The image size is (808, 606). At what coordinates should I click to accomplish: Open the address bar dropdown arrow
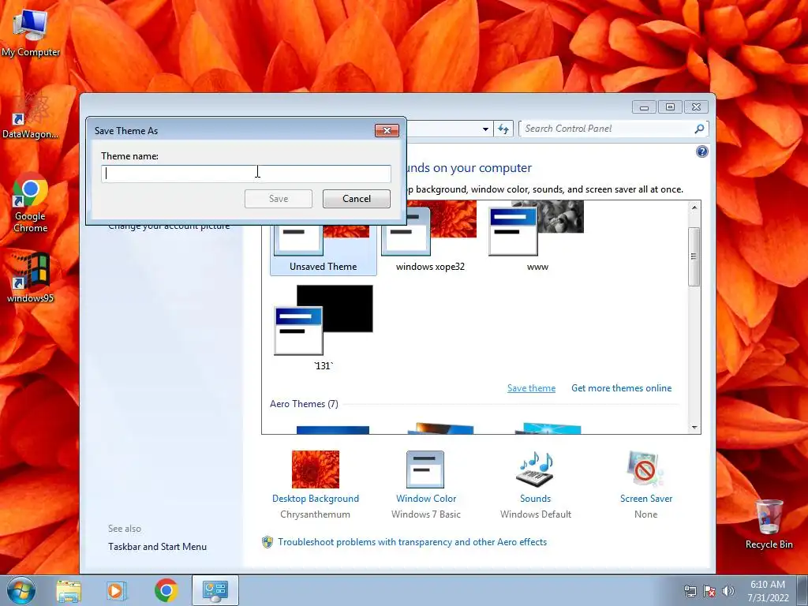pos(485,129)
